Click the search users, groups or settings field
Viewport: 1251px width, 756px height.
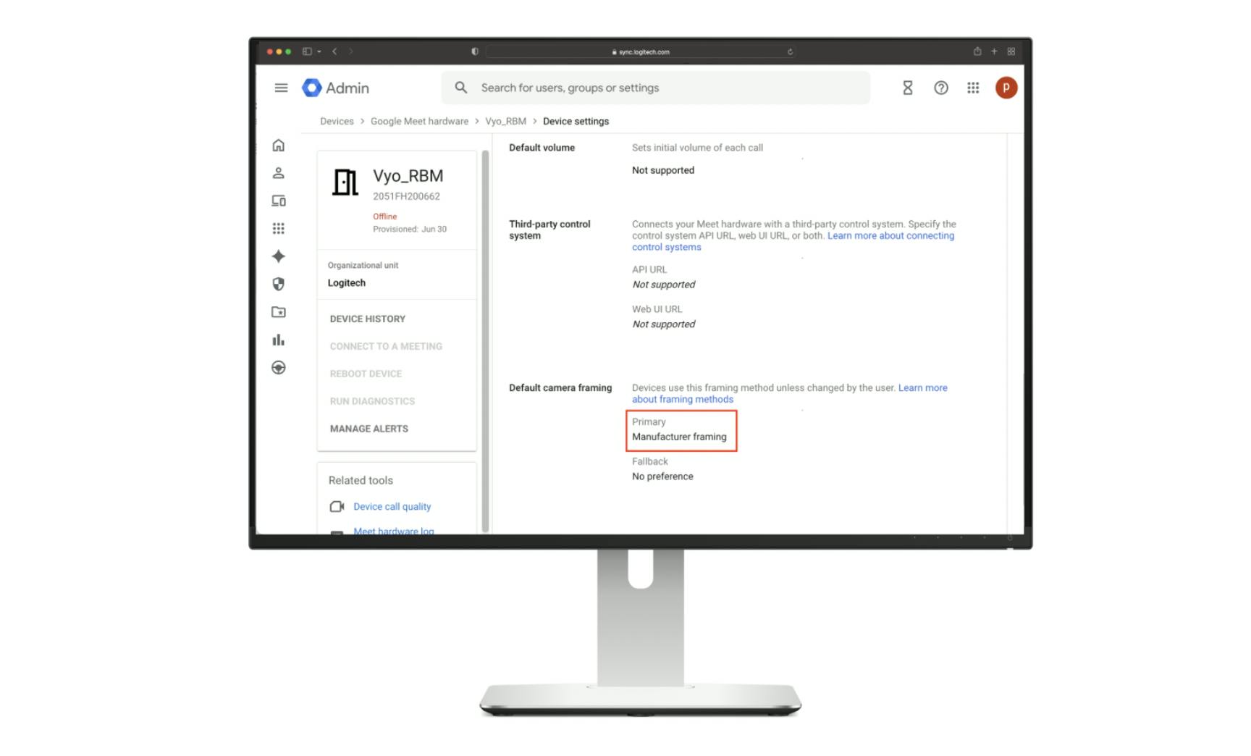[x=656, y=88]
